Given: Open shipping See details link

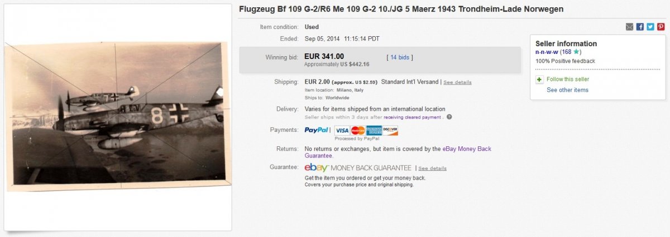Looking at the screenshot, I should coord(457,82).
